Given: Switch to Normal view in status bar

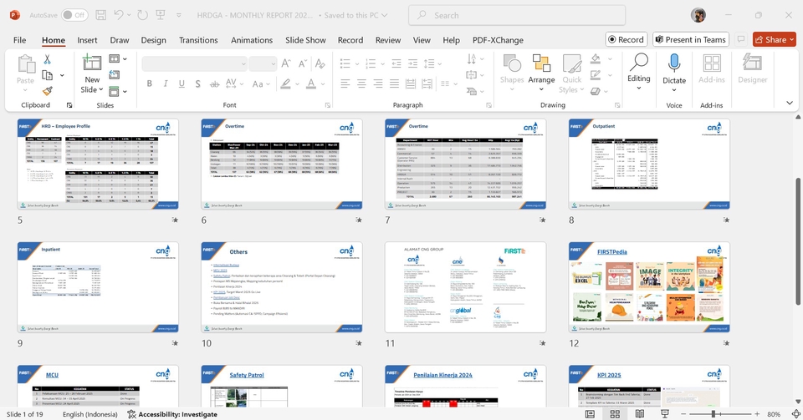Looking at the screenshot, I should click(x=590, y=414).
